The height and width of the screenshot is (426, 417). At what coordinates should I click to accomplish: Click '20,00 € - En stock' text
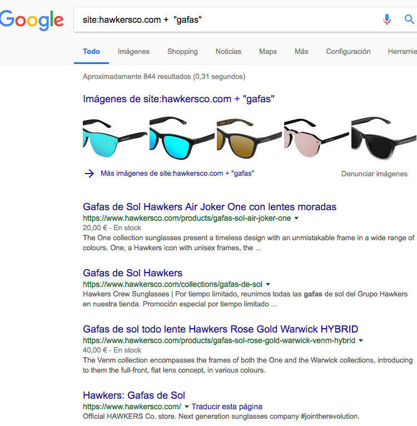[112, 227]
